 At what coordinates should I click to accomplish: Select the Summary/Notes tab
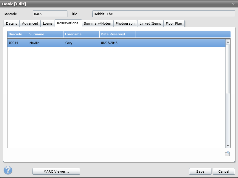click(97, 23)
